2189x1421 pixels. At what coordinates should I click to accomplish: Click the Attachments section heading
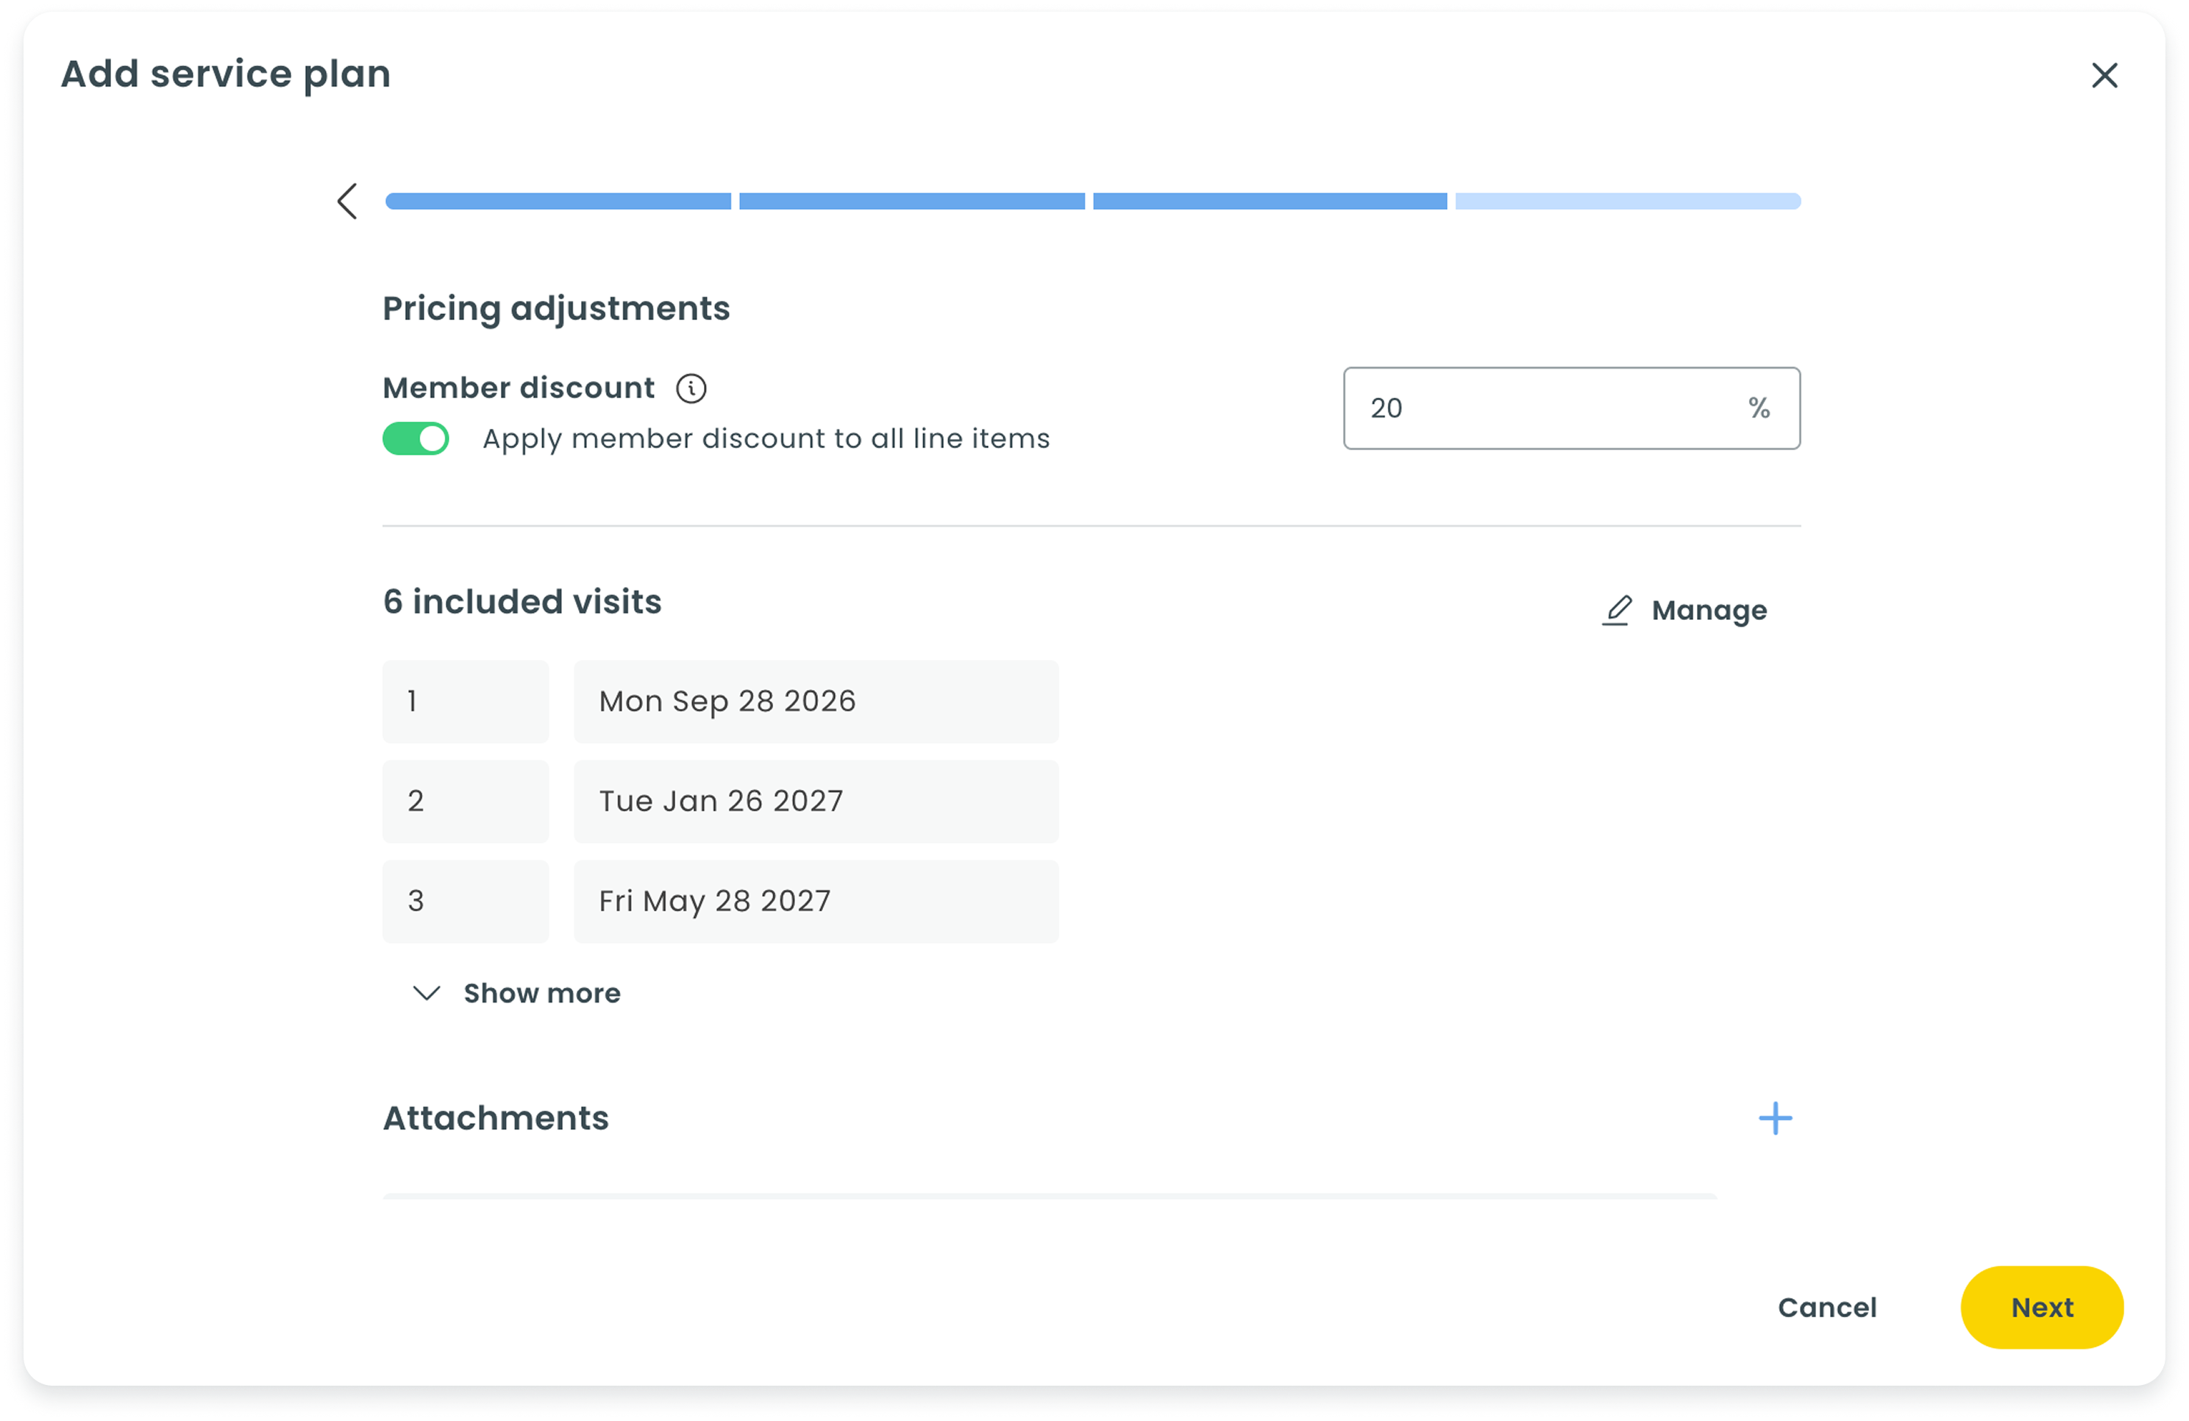pyautogui.click(x=496, y=1119)
